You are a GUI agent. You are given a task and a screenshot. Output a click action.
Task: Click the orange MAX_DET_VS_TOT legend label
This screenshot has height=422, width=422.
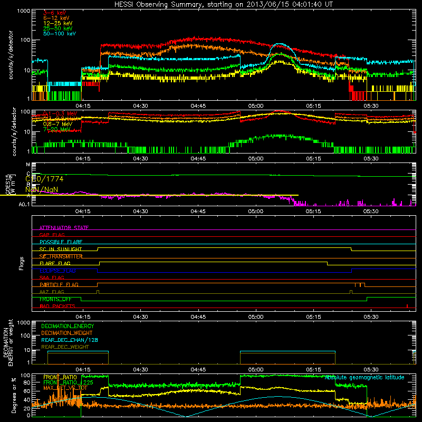[x=65, y=388]
